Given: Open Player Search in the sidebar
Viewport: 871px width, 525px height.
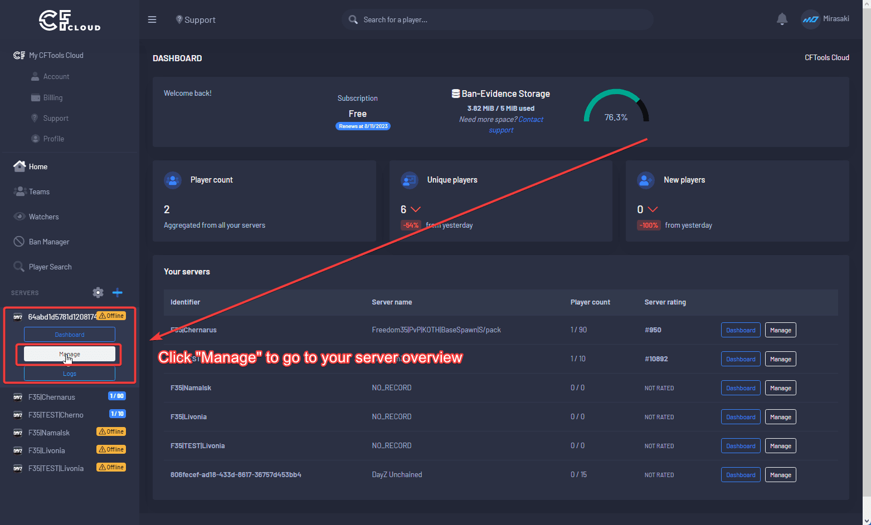Looking at the screenshot, I should click(x=50, y=267).
